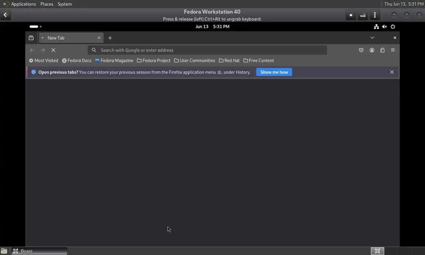Screen dimensions: 425x255
Task: Open the GNOME Activities workspace indicator
Action: pyautogui.click(x=36, y=27)
